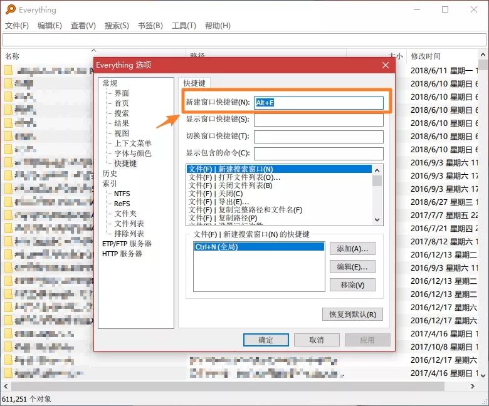Image resolution: width=489 pixels, height=406 pixels.
Task: Select 历史 in the options tree
Action: (x=110, y=174)
